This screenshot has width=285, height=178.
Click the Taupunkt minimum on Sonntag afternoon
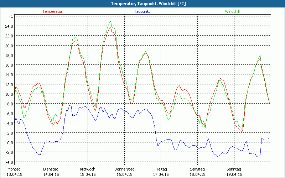click(257, 157)
